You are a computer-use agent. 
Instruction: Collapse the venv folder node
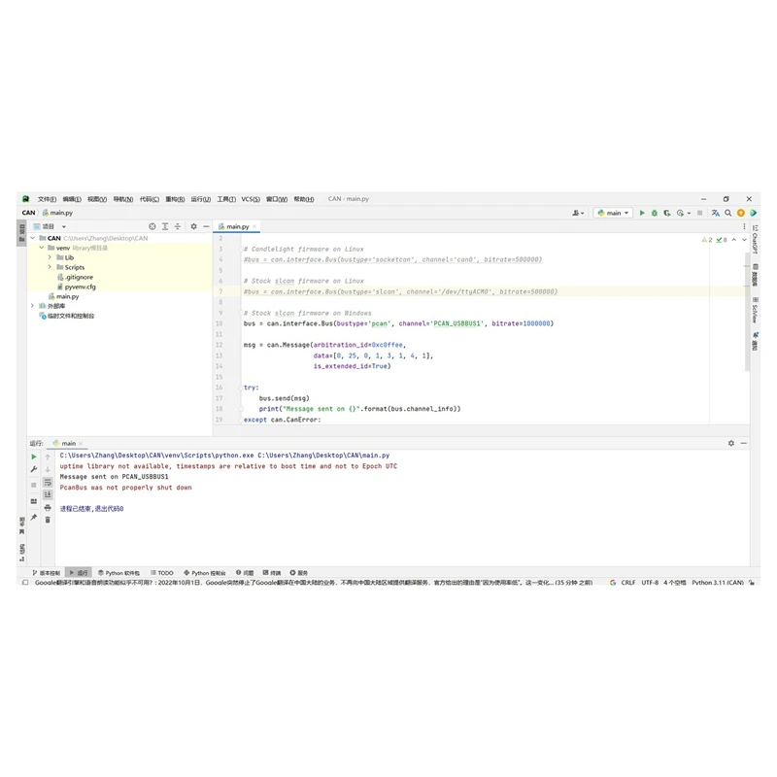(42, 248)
